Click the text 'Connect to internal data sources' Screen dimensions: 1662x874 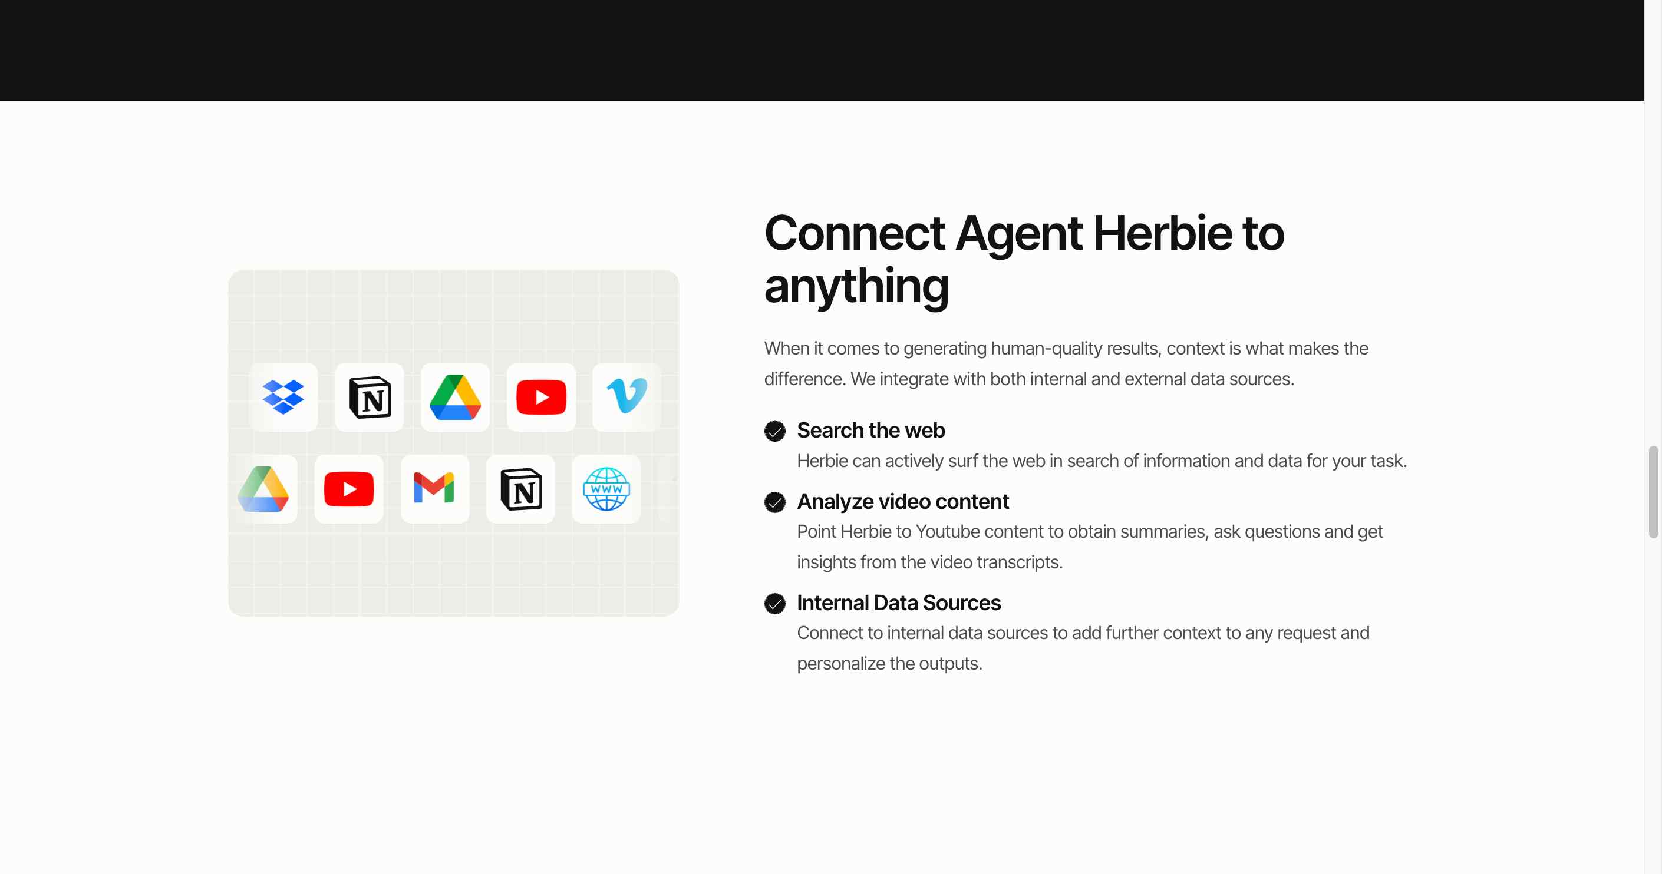coord(1083,648)
